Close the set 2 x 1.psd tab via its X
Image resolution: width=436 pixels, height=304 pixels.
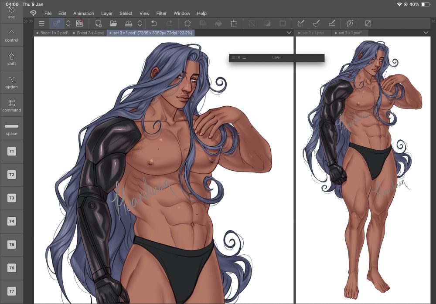pos(299,33)
